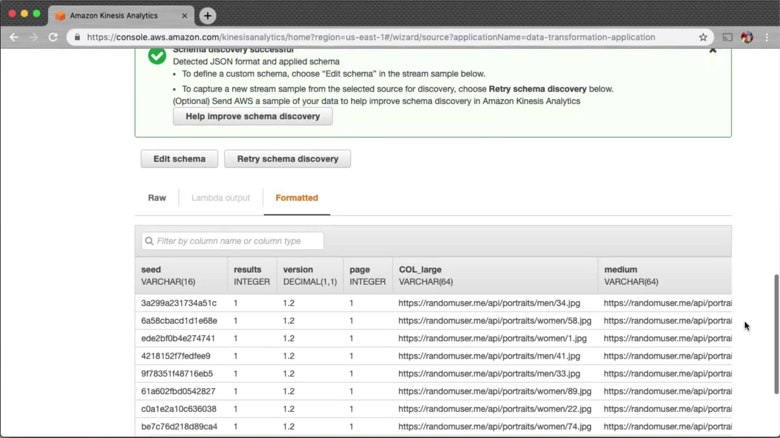780x438 pixels.
Task: Open the Lambda output tab
Action: pyautogui.click(x=221, y=198)
